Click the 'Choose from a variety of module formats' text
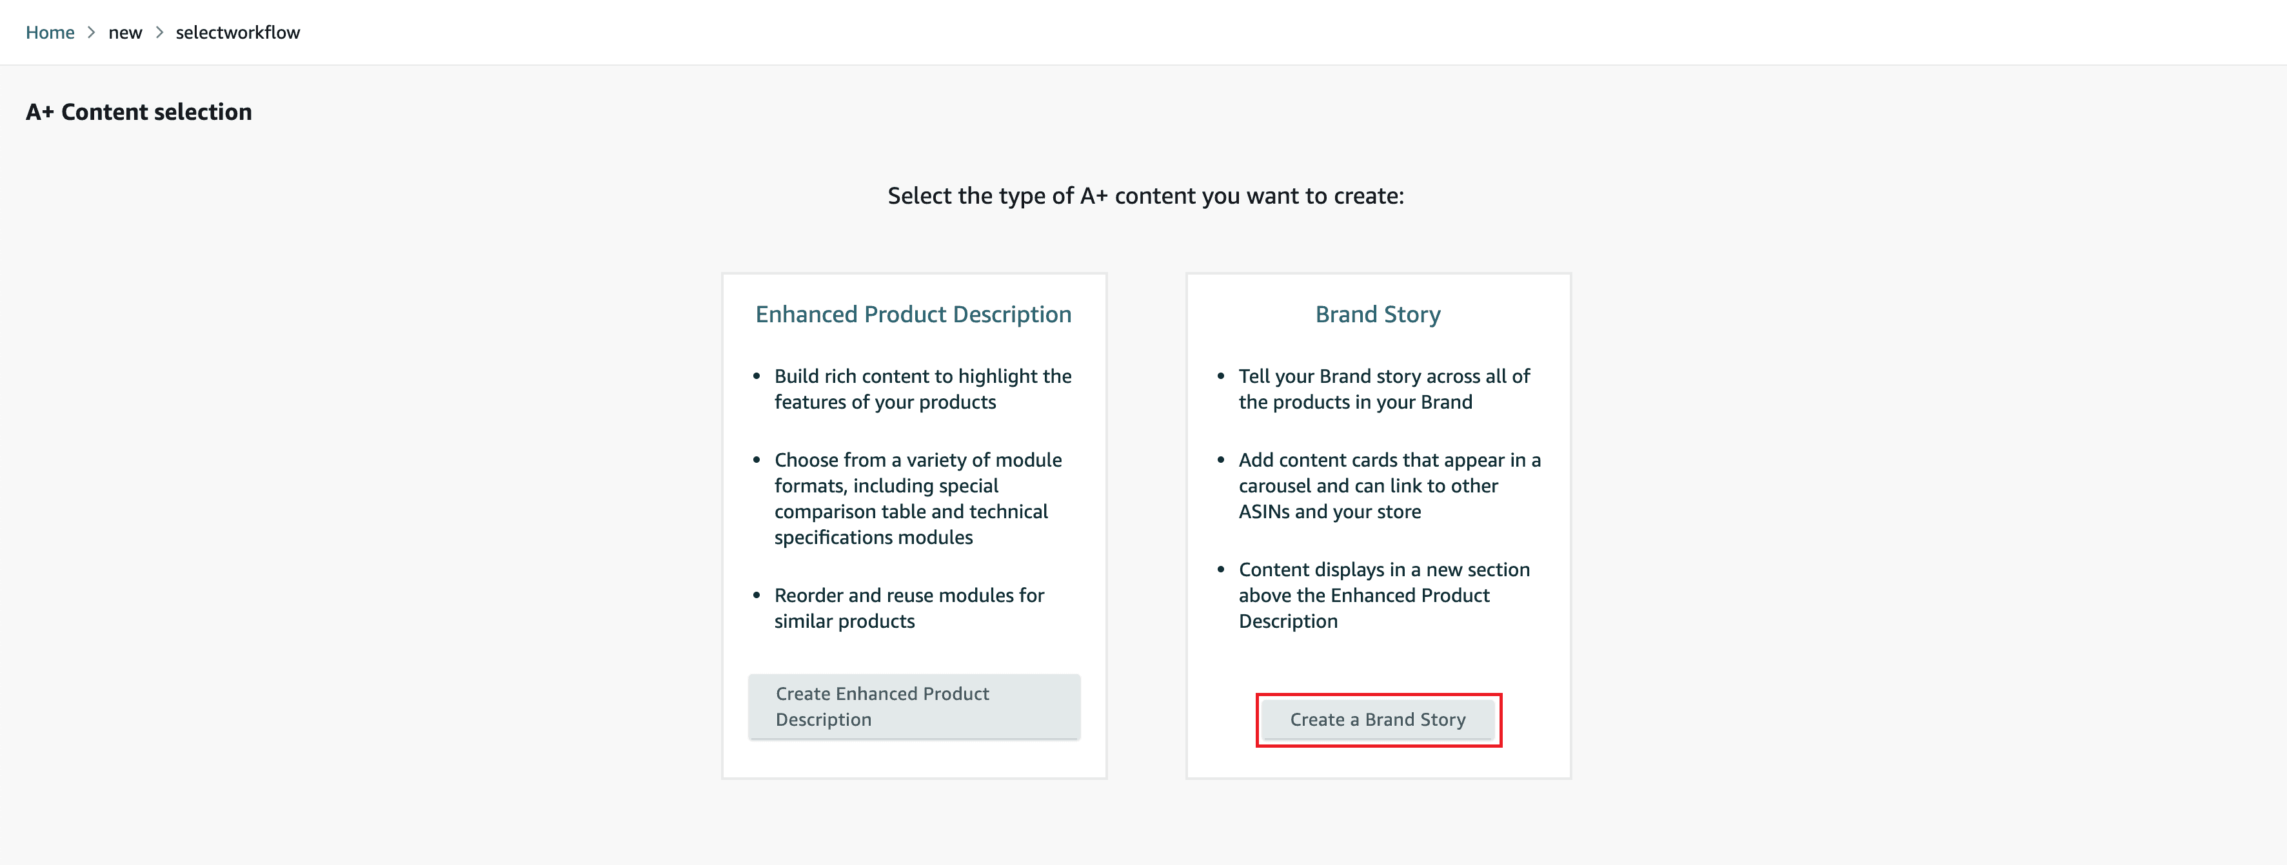 tap(918, 499)
